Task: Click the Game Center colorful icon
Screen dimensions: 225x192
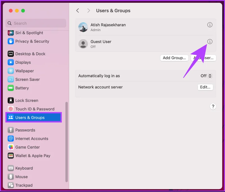Action: click(x=11, y=147)
